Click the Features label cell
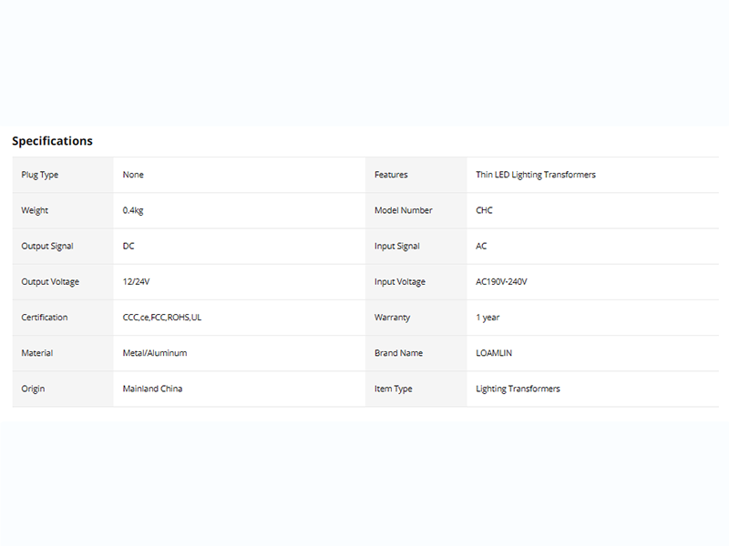This screenshot has width=729, height=546. (x=416, y=175)
